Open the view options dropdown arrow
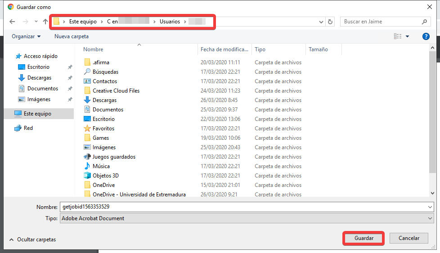This screenshot has height=253, width=440. tap(408, 36)
